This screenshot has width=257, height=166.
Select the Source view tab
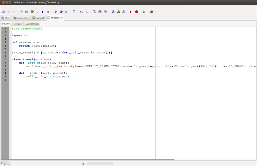point(6,24)
